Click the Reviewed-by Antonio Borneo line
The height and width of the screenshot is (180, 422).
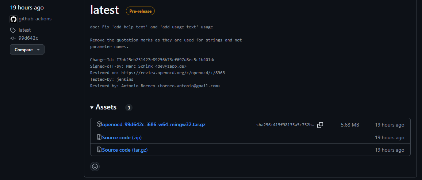[x=155, y=86]
